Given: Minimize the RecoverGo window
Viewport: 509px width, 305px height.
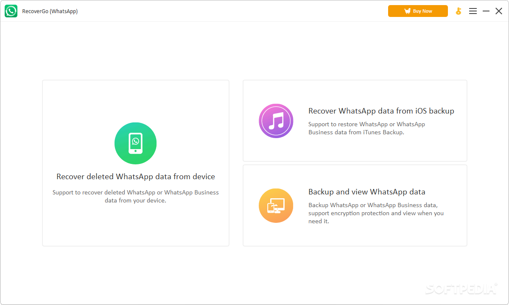Looking at the screenshot, I should click(x=486, y=11).
